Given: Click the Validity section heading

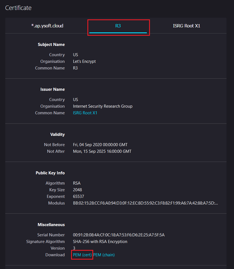Looking at the screenshot, I should (x=57, y=134).
